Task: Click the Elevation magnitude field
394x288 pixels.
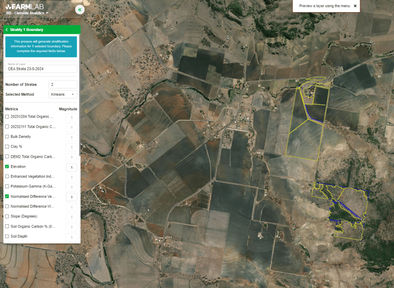Action: pyautogui.click(x=72, y=168)
